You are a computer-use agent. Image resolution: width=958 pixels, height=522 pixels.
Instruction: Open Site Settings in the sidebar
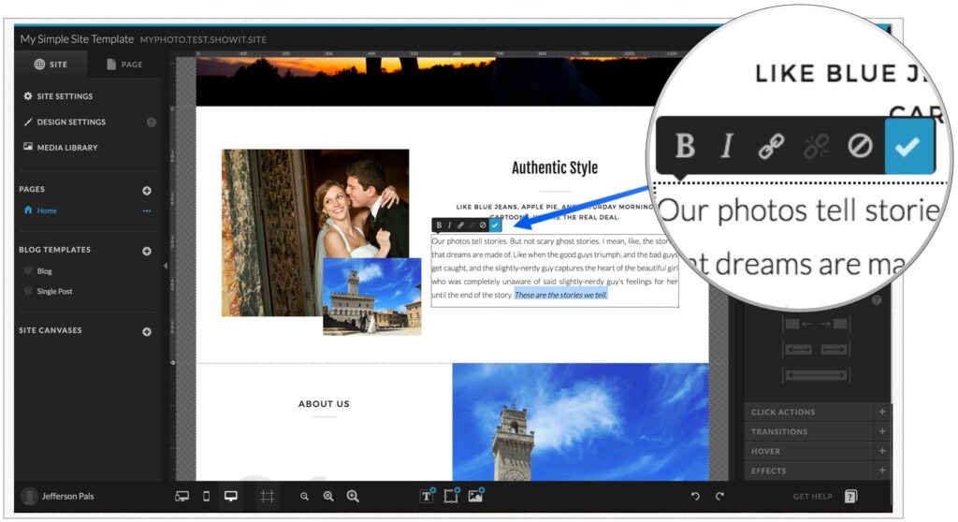tap(58, 96)
